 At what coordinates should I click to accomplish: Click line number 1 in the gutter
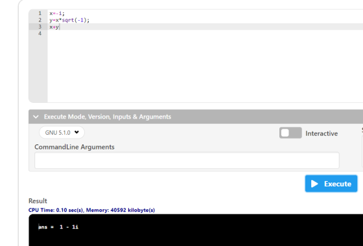(40, 14)
